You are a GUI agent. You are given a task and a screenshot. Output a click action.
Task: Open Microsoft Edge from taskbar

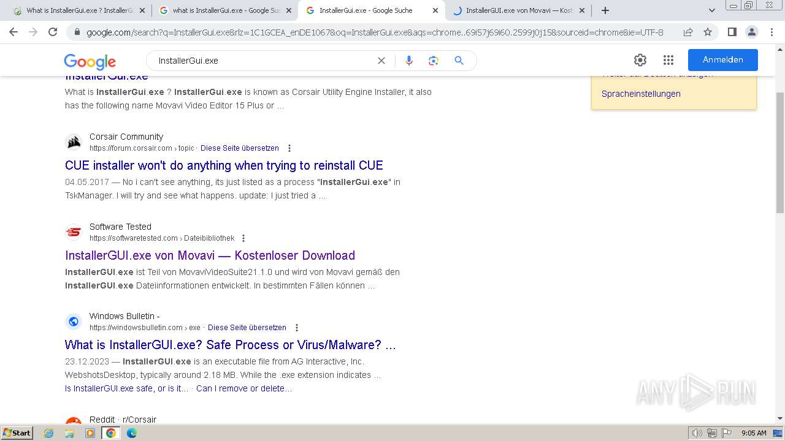pos(132,433)
